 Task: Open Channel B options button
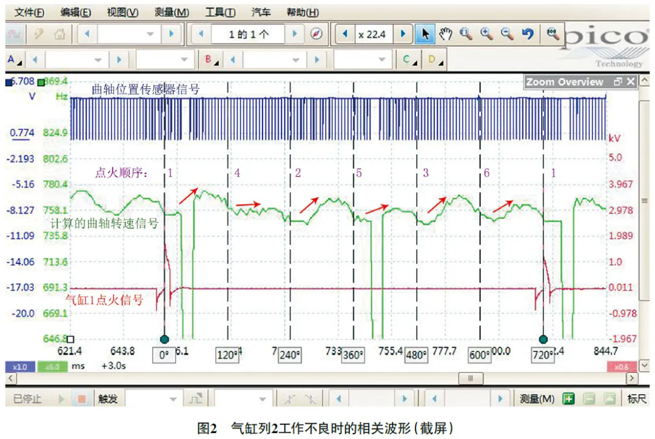coord(212,60)
